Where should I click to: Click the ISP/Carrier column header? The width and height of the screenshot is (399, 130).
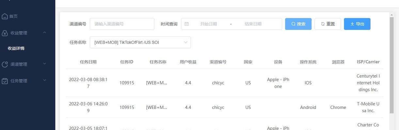tap(368, 62)
